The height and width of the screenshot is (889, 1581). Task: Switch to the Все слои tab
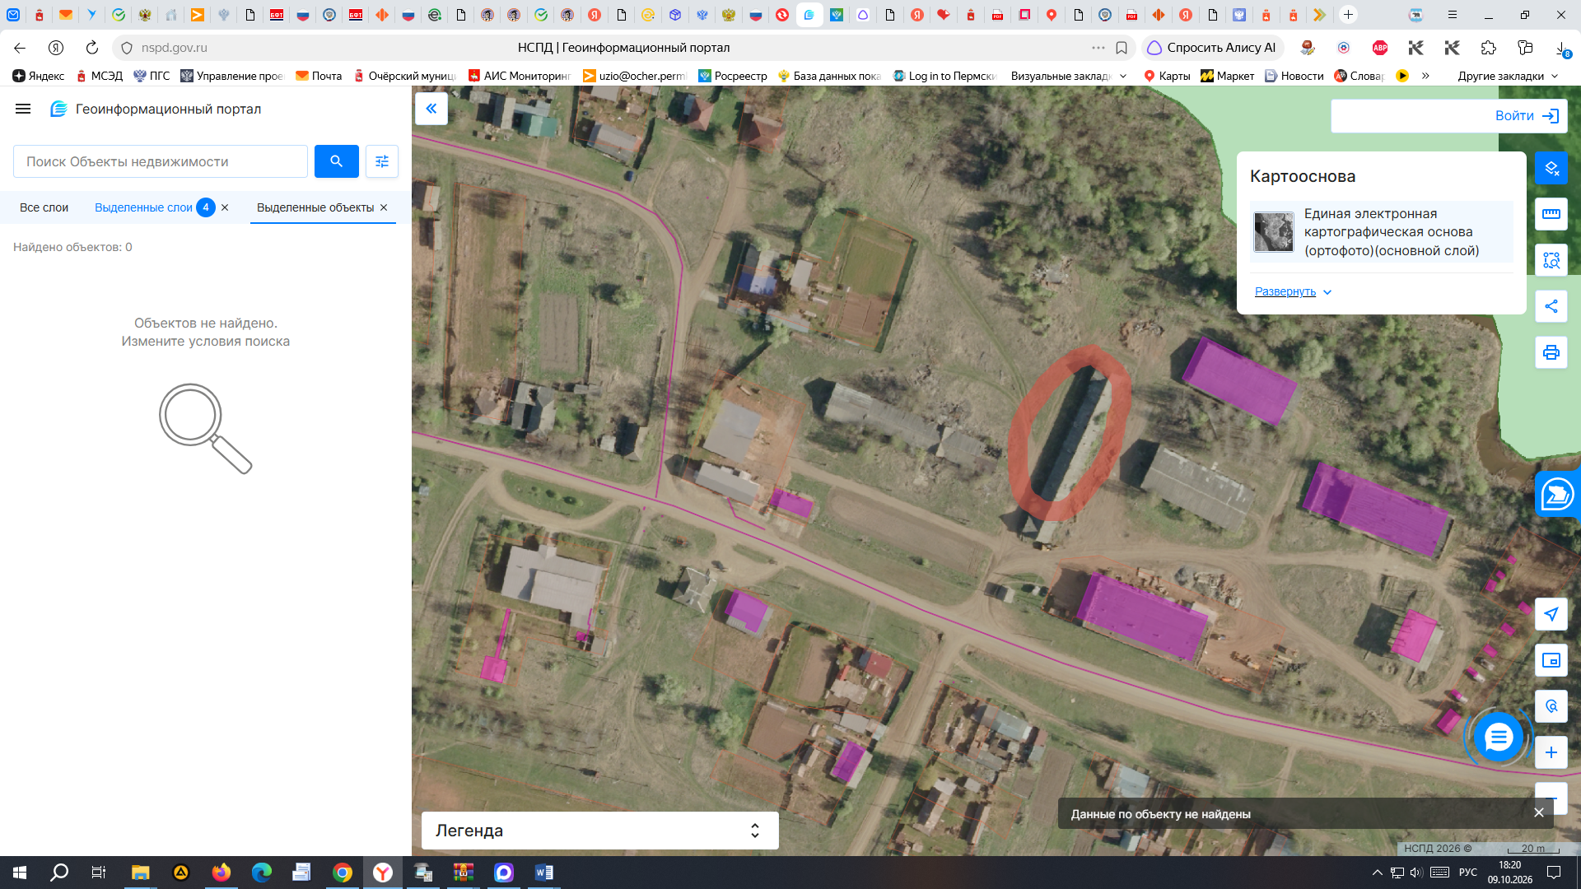tap(44, 207)
